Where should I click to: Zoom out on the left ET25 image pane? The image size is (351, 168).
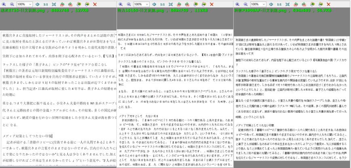[12, 4]
